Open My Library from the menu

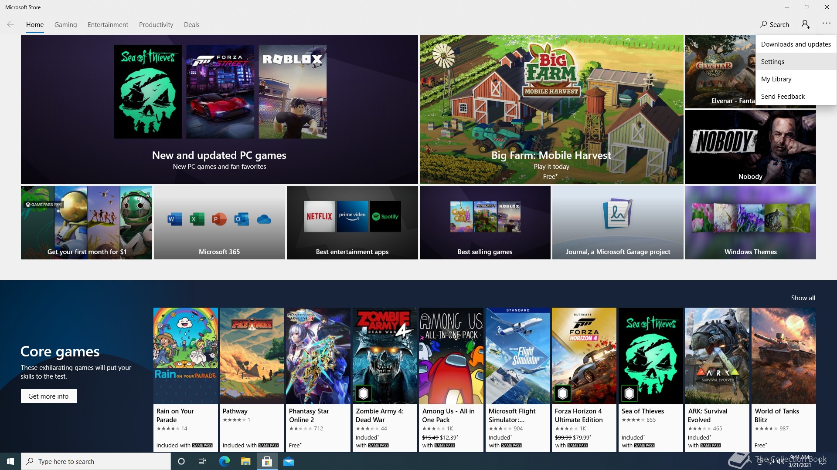[x=796, y=79]
